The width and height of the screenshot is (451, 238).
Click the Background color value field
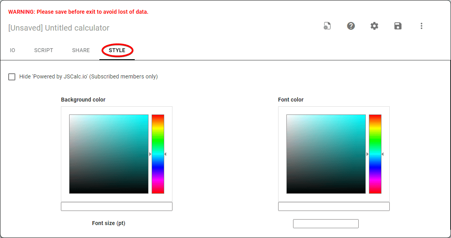[x=116, y=206]
